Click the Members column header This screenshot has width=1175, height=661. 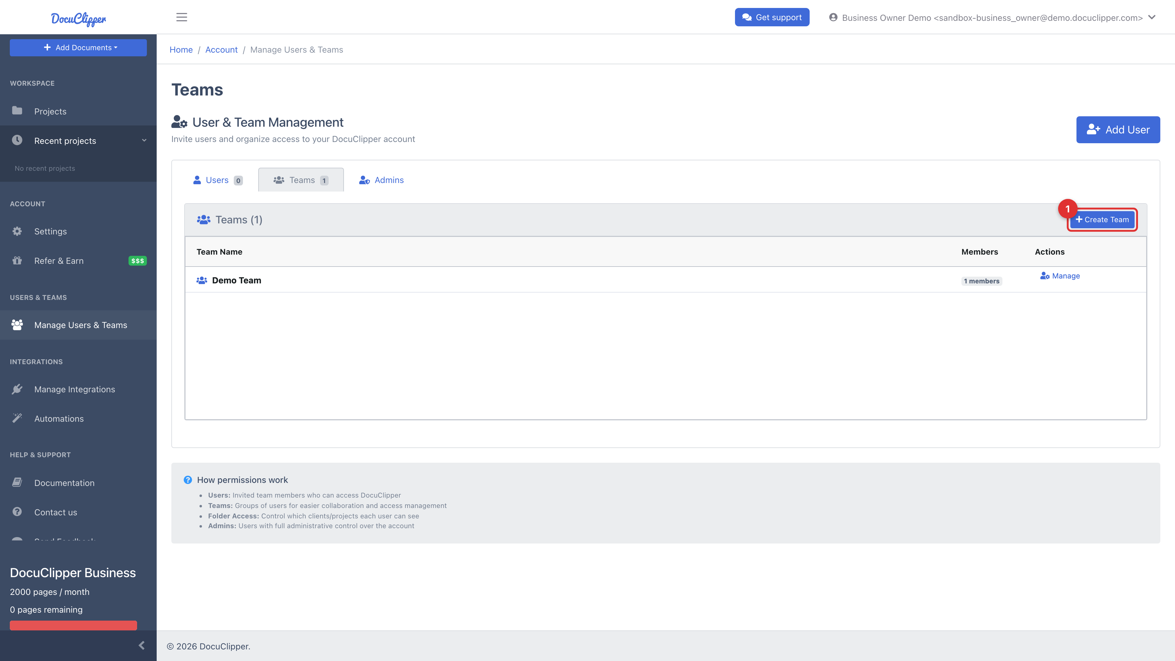click(980, 252)
